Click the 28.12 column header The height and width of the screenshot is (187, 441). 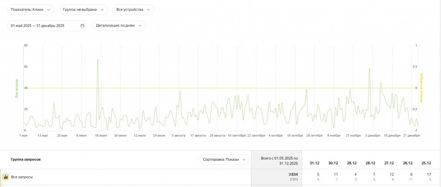(x=370, y=163)
